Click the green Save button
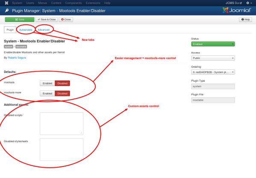 pyautogui.click(x=20, y=19)
